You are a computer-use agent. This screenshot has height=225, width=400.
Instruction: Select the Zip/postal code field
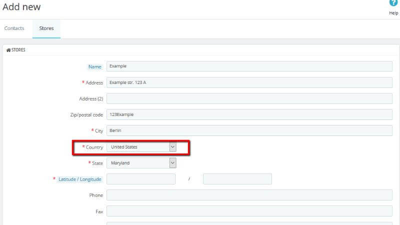click(249, 114)
